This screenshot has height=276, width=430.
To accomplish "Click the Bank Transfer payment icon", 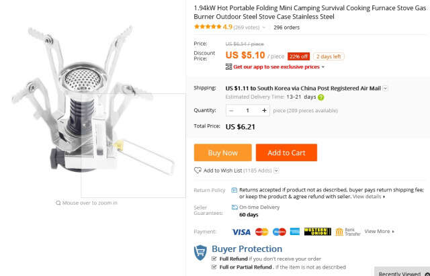I will (348, 232).
